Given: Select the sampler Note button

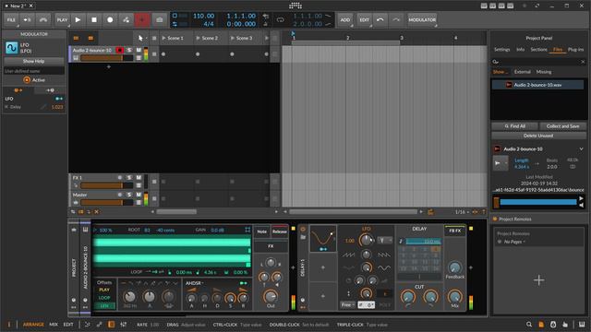Looking at the screenshot, I should (262, 231).
